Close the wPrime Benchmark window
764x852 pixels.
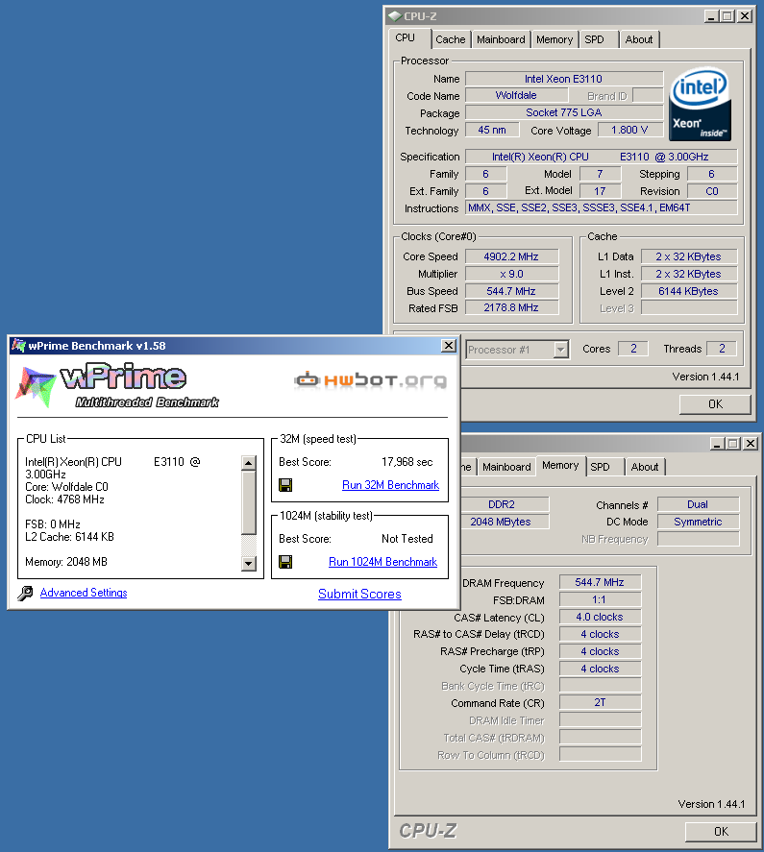coord(448,346)
